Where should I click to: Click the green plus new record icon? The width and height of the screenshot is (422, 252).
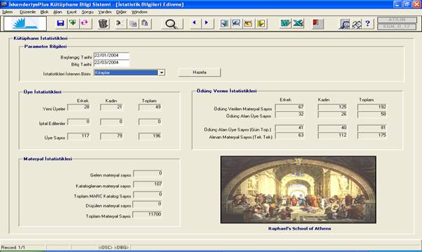[x=73, y=24]
